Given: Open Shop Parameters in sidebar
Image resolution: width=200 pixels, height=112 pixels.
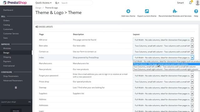Looking at the screenshot, I should pyautogui.click(x=11, y=76).
